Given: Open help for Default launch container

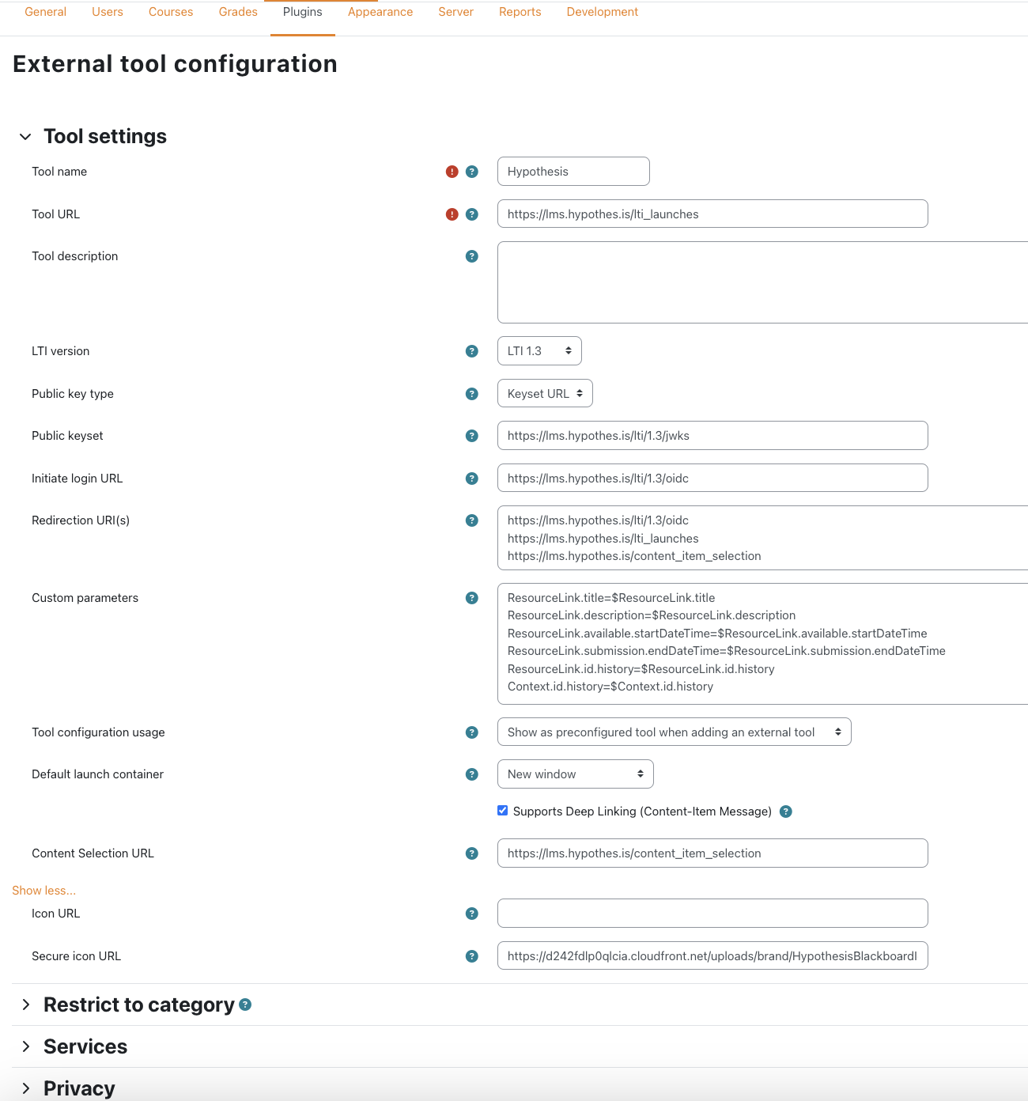Looking at the screenshot, I should pos(472,774).
